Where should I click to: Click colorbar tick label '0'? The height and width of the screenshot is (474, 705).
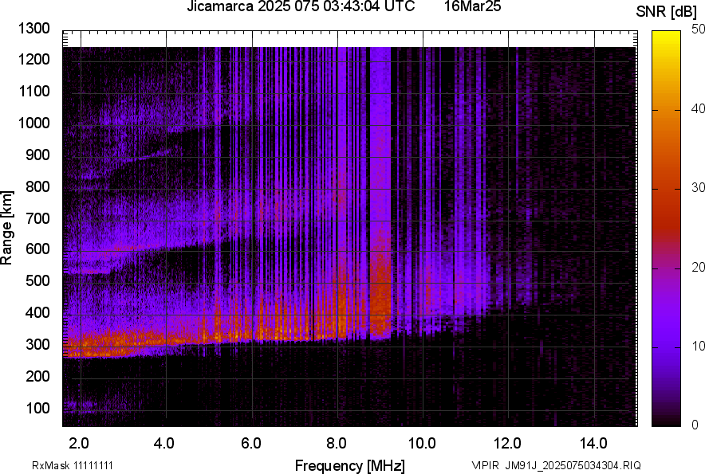point(695,425)
